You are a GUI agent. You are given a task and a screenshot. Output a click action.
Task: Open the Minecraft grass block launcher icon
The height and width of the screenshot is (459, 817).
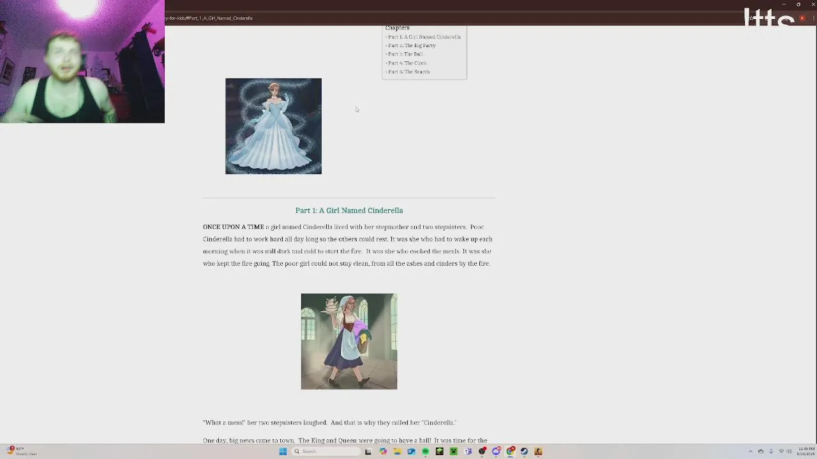point(440,451)
